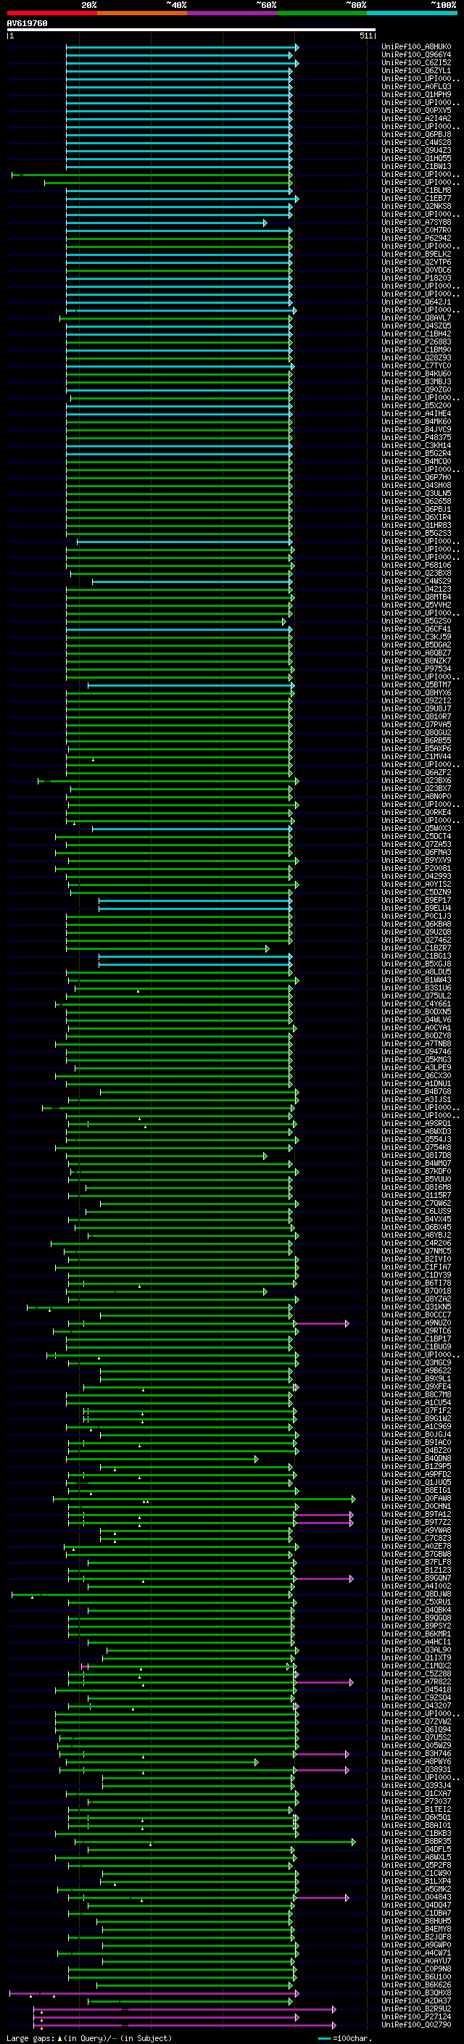
Task: Select hit UniRef100_A0FLQ3
Action: click(416, 86)
